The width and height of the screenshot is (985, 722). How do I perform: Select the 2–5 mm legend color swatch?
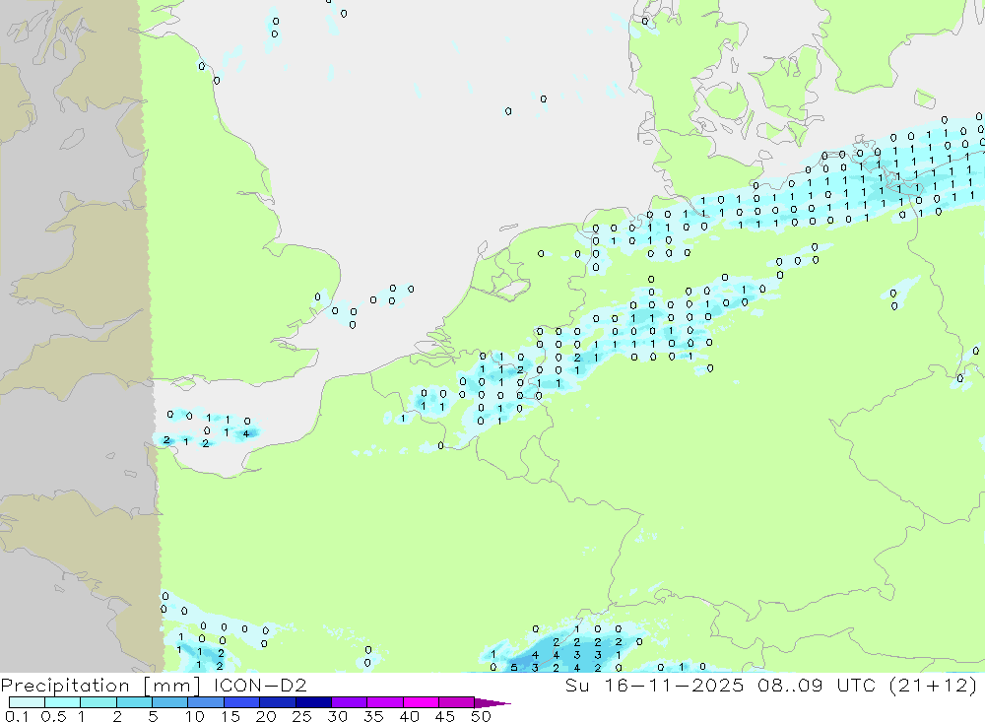(x=134, y=702)
